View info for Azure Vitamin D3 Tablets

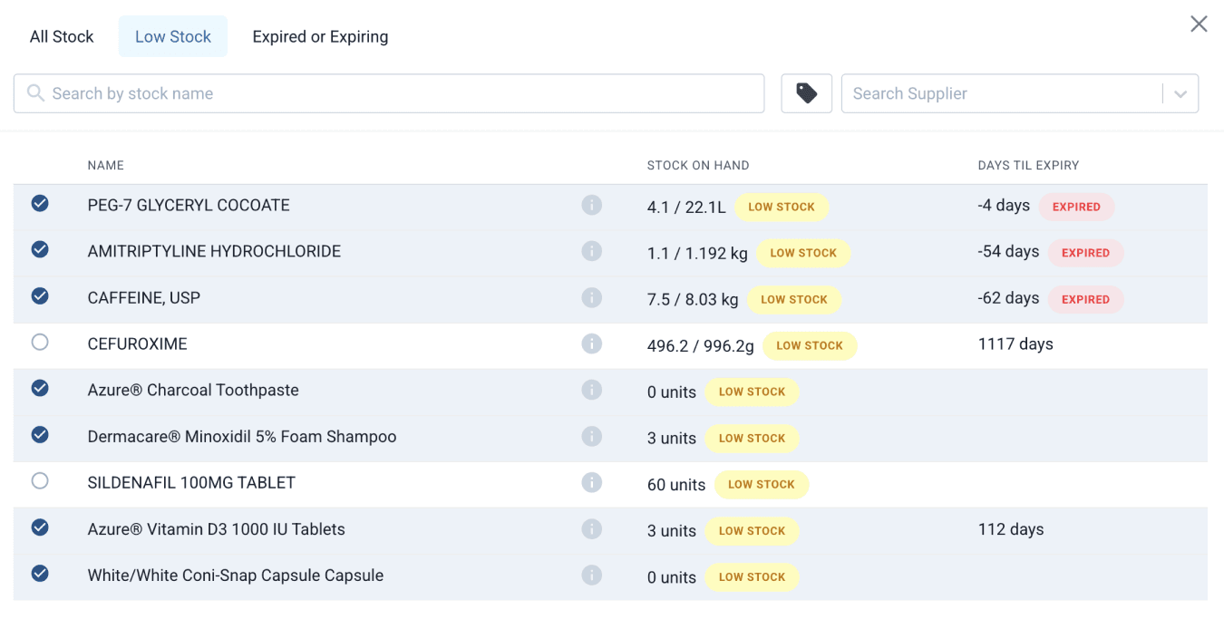coord(592,529)
